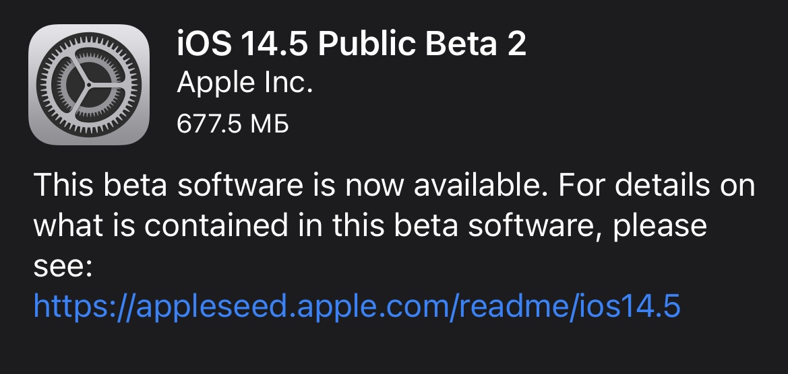Click the 677.5 МБ update size
The width and height of the screenshot is (788, 374).
233,123
